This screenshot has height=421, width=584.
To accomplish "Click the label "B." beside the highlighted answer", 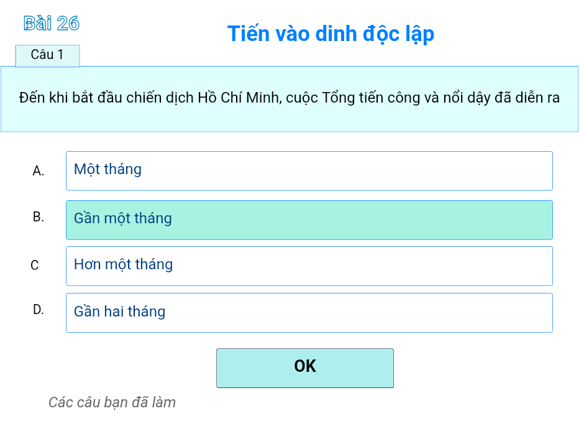I will 39,217.
